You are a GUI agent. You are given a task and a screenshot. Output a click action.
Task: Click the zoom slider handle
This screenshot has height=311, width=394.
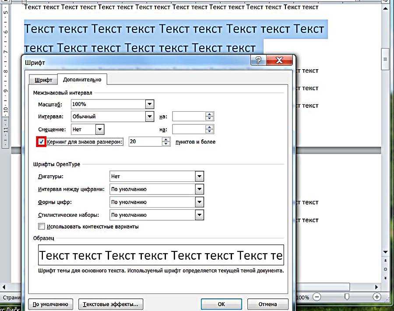[x=347, y=297]
